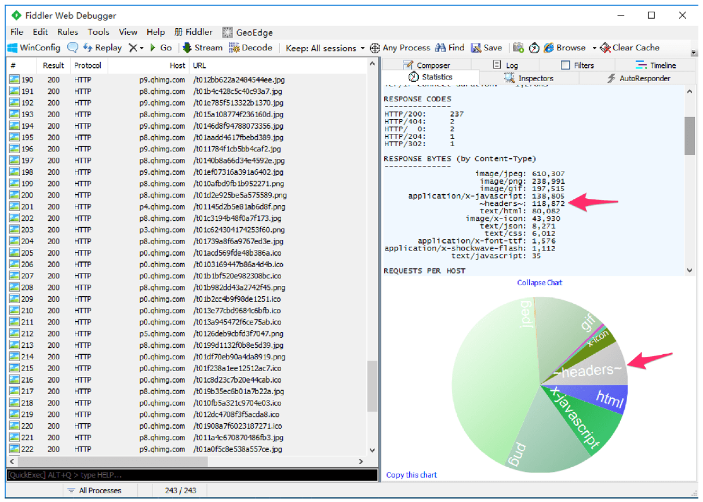The height and width of the screenshot is (502, 703).
Task: Click the Fiddler book menu item
Action: [193, 32]
